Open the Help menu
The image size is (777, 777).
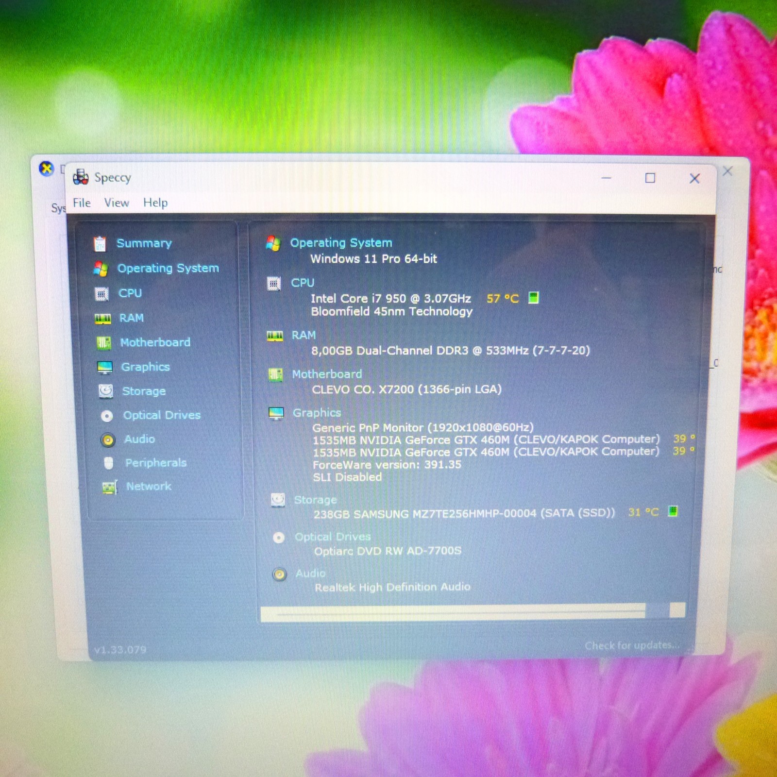(x=155, y=203)
